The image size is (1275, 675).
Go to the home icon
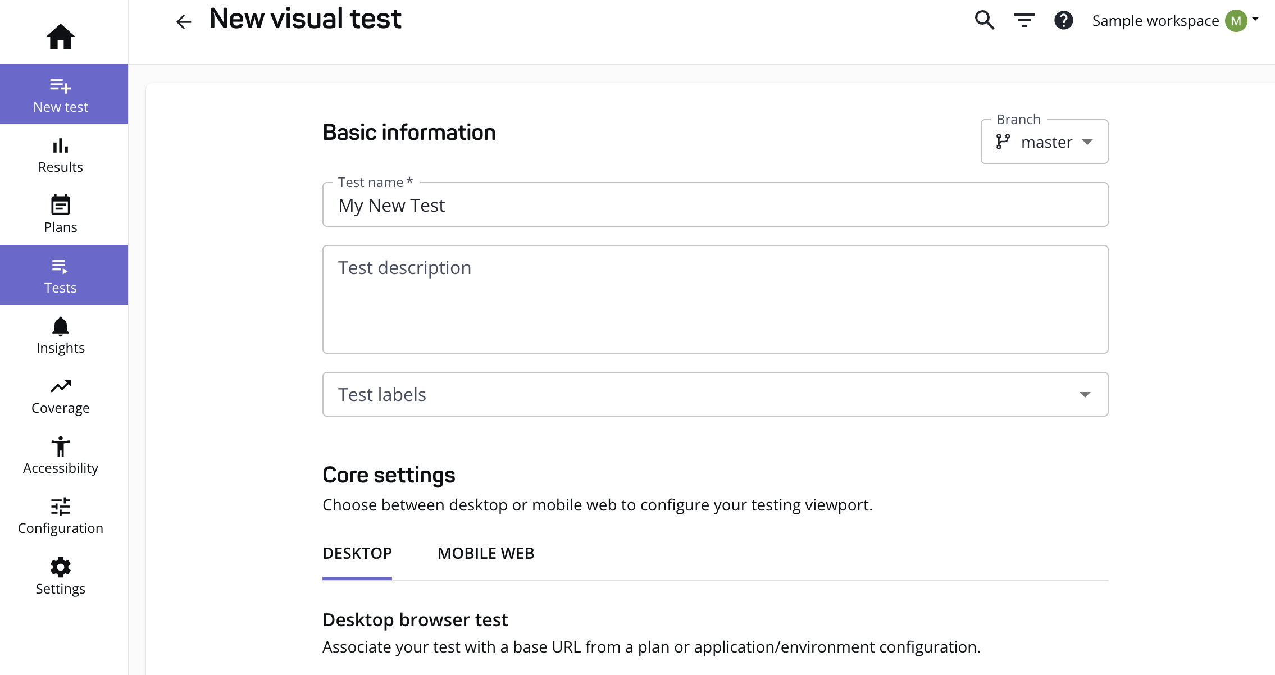60,37
